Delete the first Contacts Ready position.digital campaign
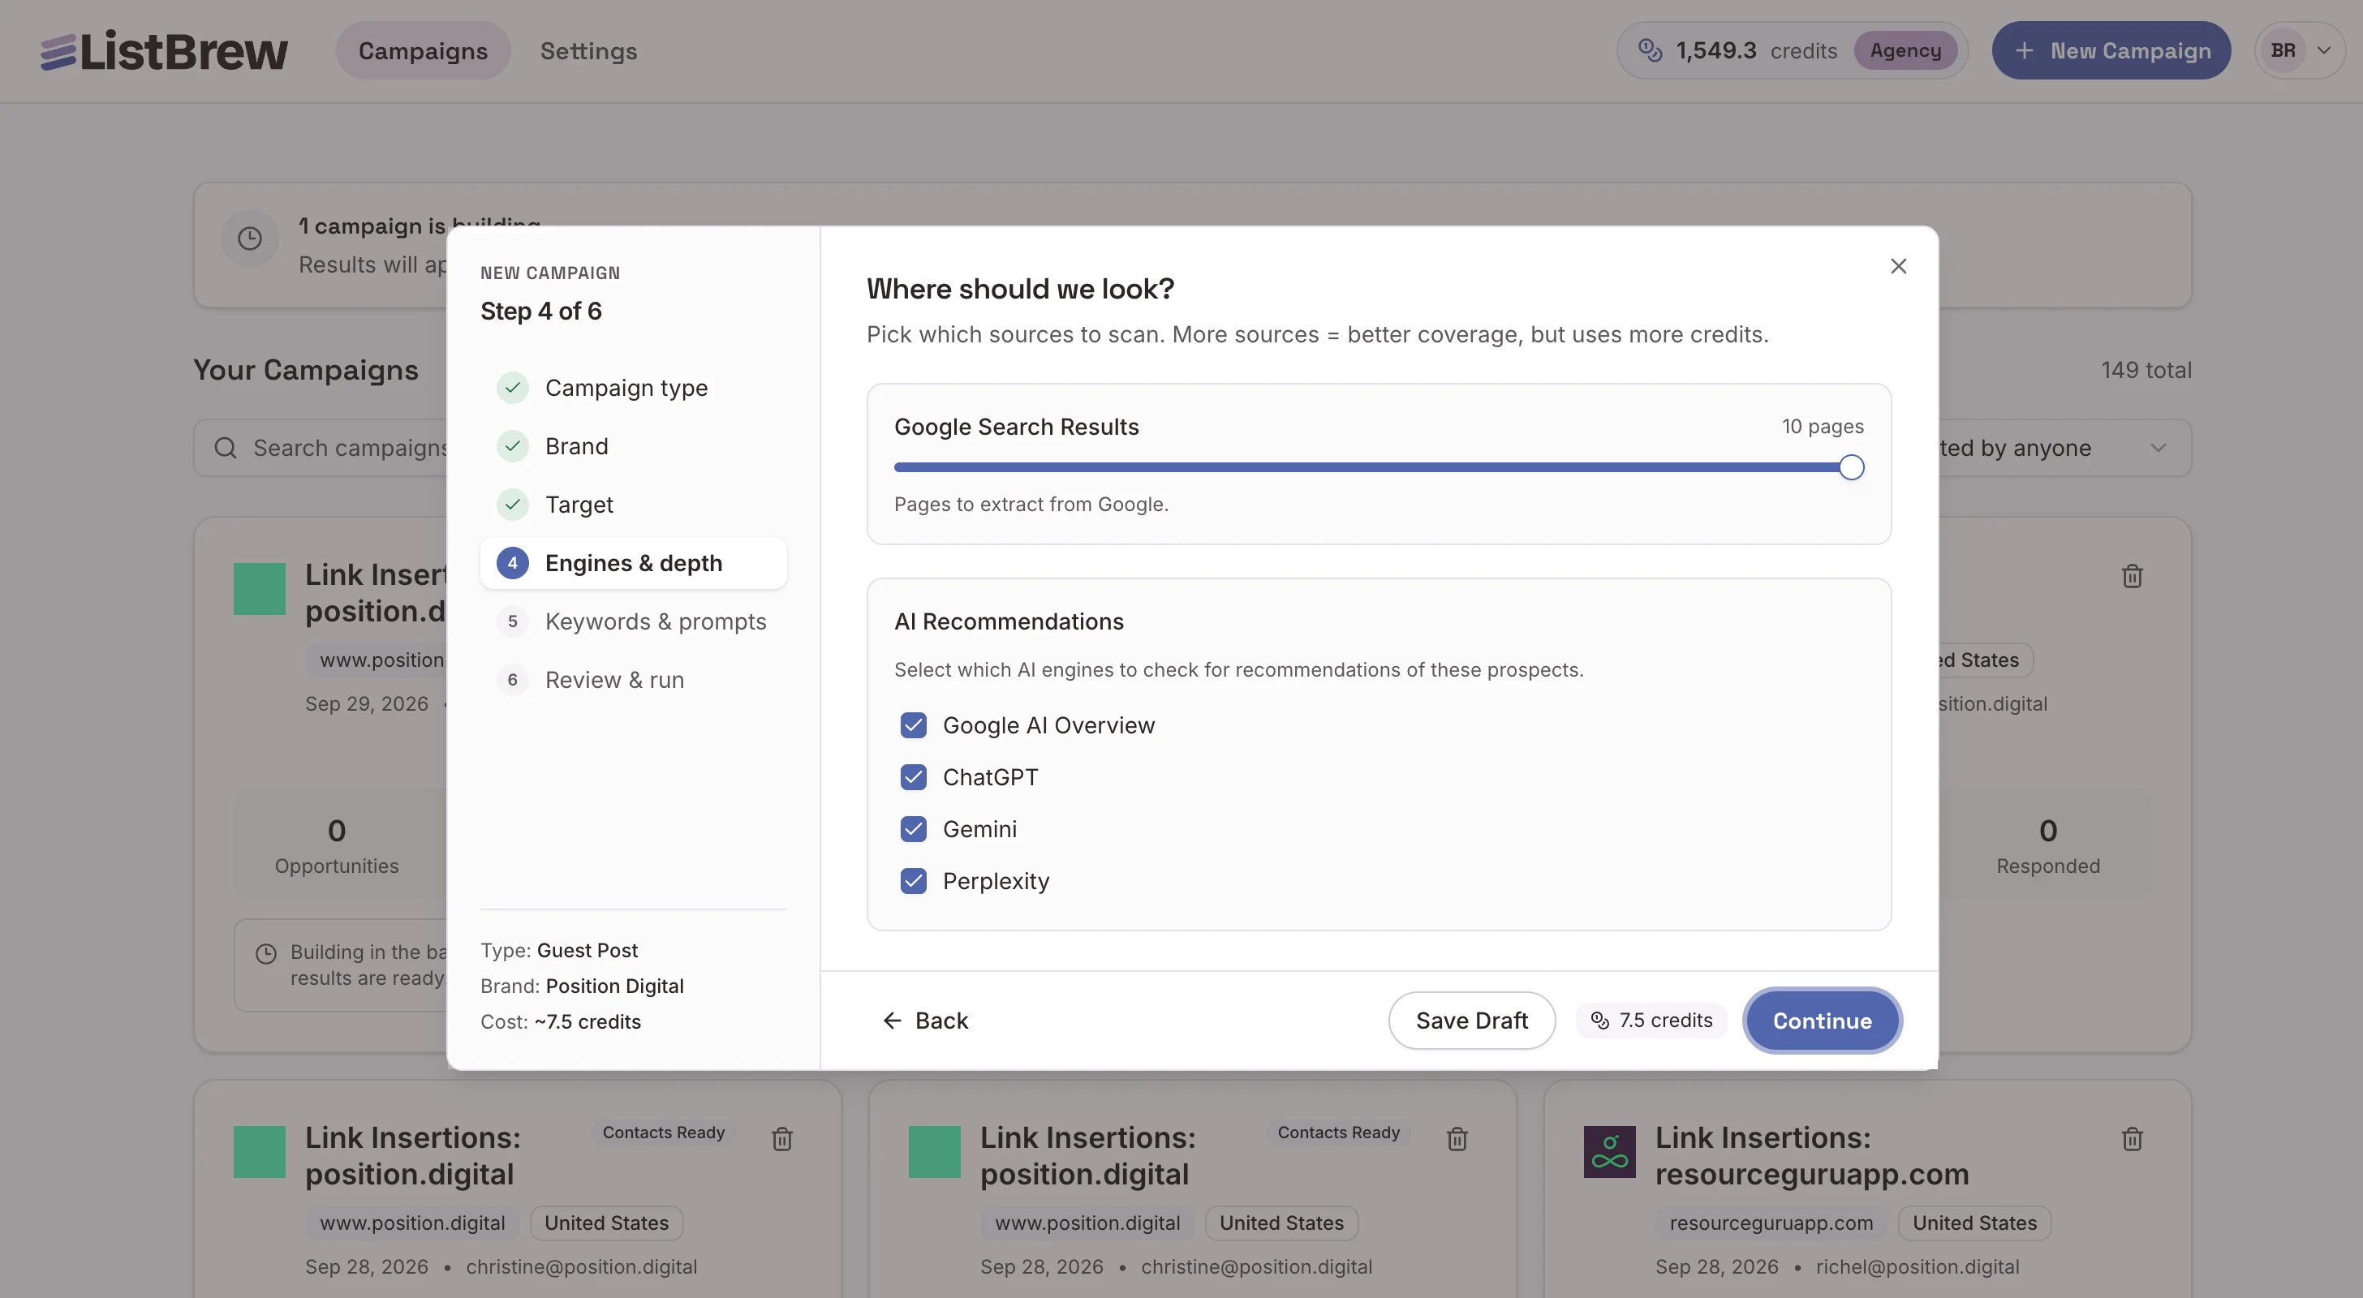 click(x=781, y=1139)
